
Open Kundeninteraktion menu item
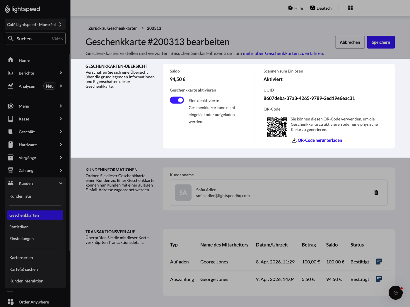pos(26,281)
